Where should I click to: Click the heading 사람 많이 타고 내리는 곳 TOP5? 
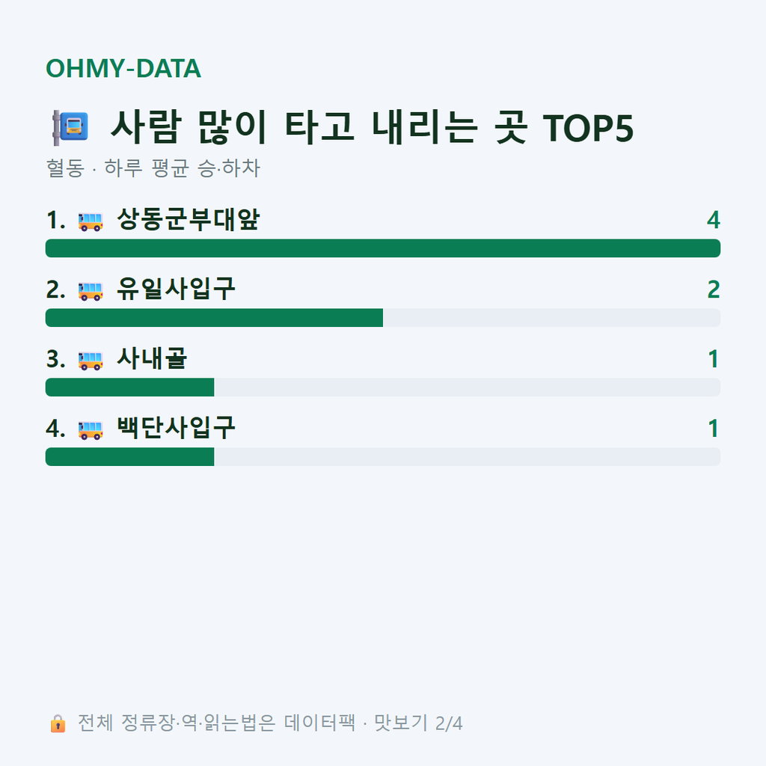372,127
